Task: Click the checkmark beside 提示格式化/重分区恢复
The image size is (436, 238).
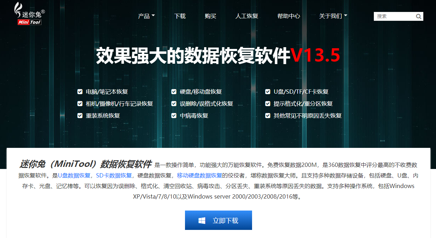Action: 268,104
